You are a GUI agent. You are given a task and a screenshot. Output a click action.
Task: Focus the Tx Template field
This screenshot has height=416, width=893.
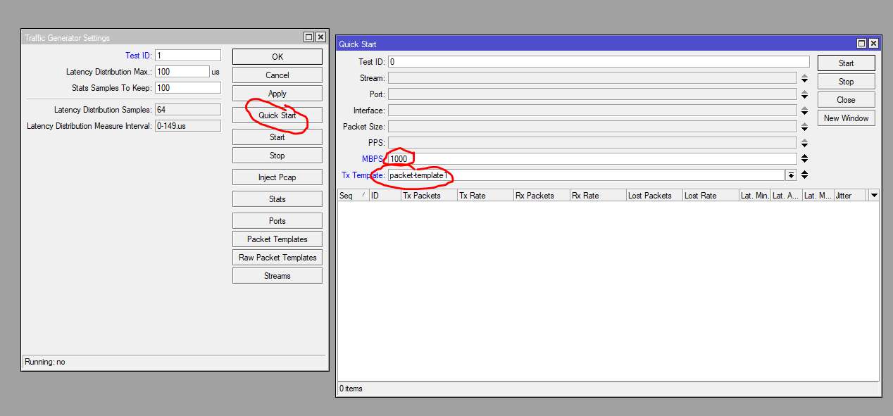(586, 175)
